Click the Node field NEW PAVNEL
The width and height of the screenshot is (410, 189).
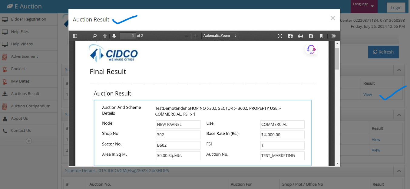coord(178,124)
